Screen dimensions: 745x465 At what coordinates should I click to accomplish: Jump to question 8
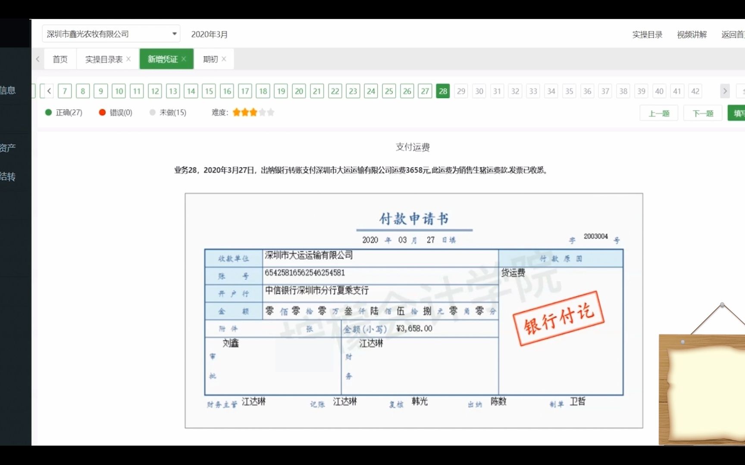pos(83,91)
